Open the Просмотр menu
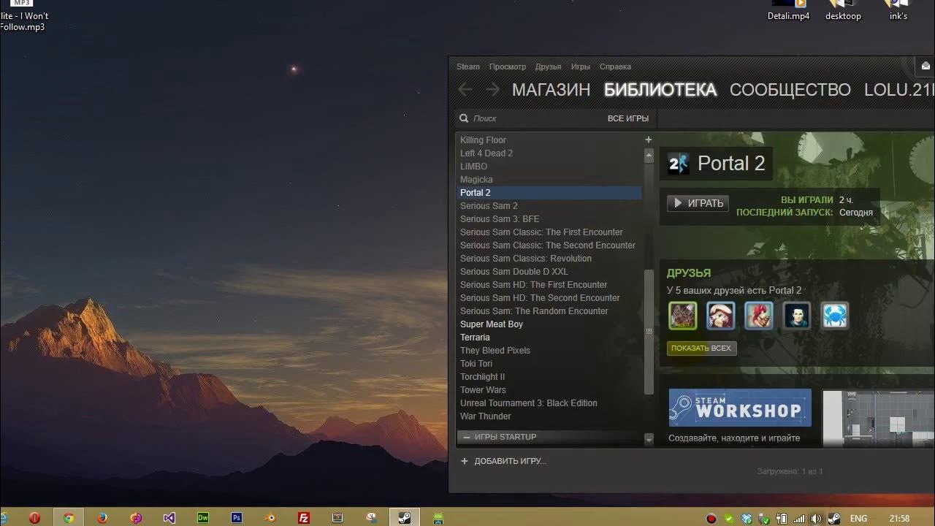935x526 pixels. pyautogui.click(x=508, y=66)
